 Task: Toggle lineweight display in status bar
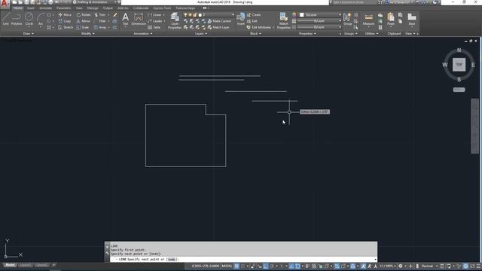pyautogui.click(x=308, y=266)
